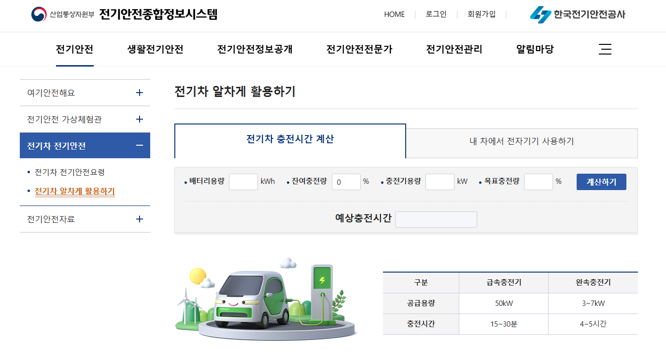Open the hamburger menu in the navigation bar
Viewport: 666px width, 357px height.
(605, 49)
